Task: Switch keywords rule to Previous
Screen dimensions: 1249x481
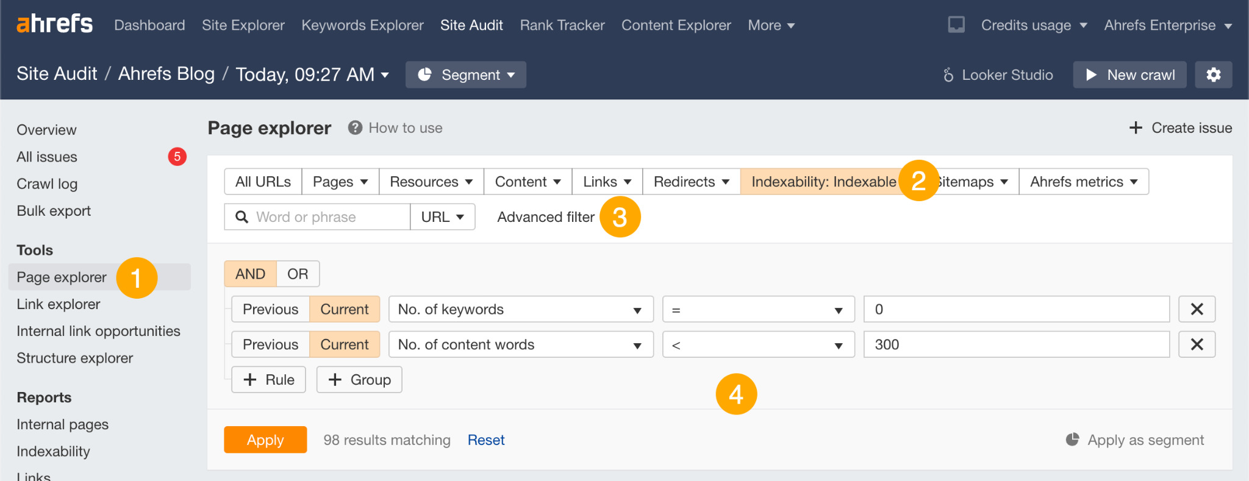Action: tap(270, 309)
